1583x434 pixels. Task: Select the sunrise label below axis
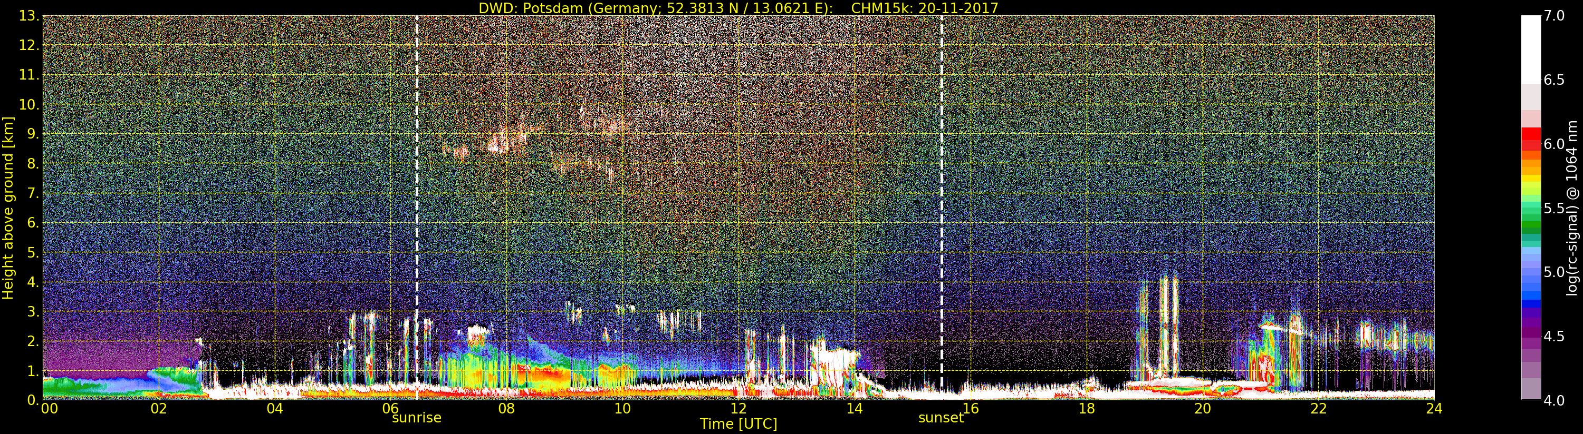tap(417, 418)
